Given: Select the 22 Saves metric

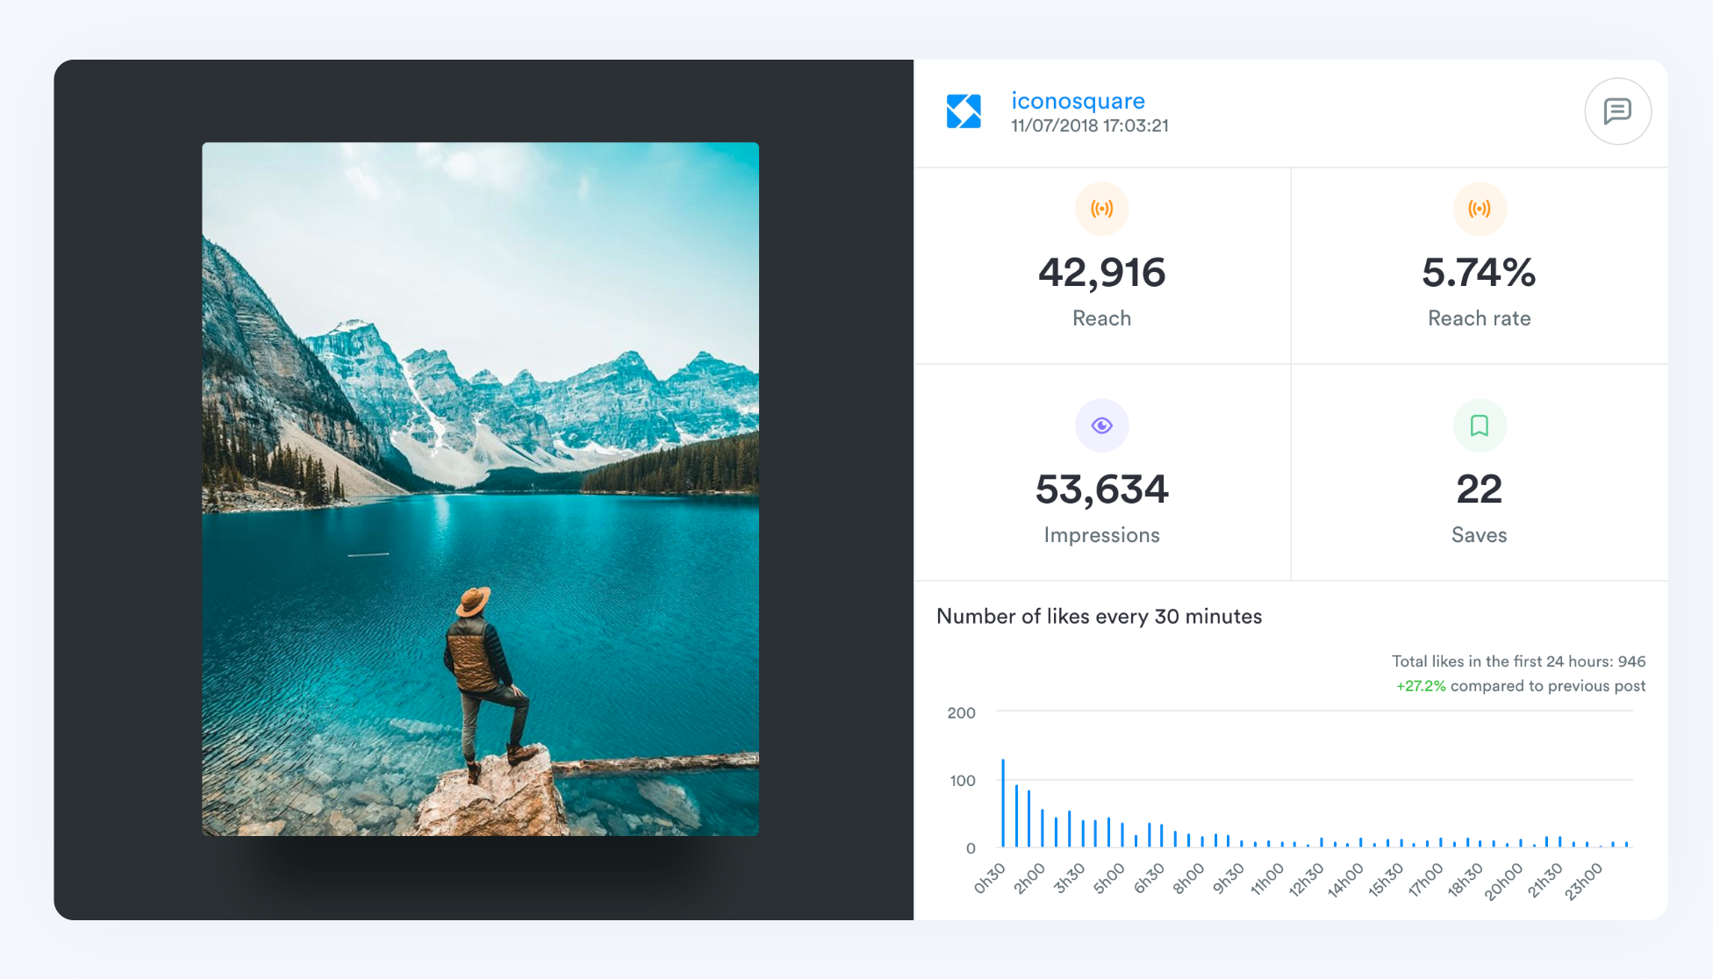Looking at the screenshot, I should [1479, 489].
